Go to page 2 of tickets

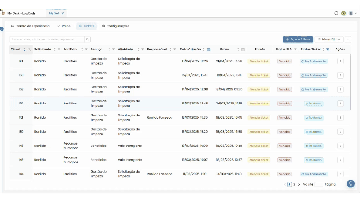coord(294,184)
